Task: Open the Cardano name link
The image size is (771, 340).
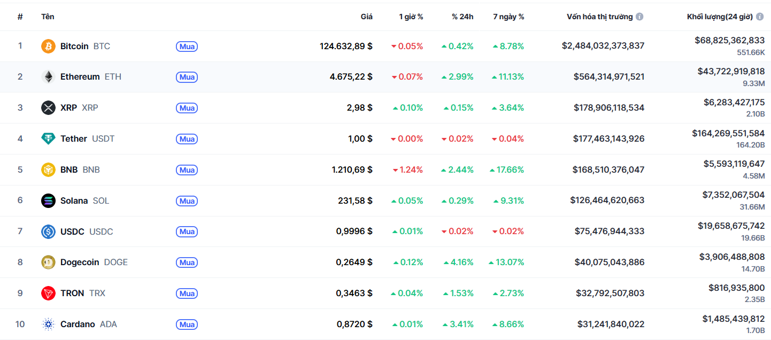Action: tap(78, 324)
